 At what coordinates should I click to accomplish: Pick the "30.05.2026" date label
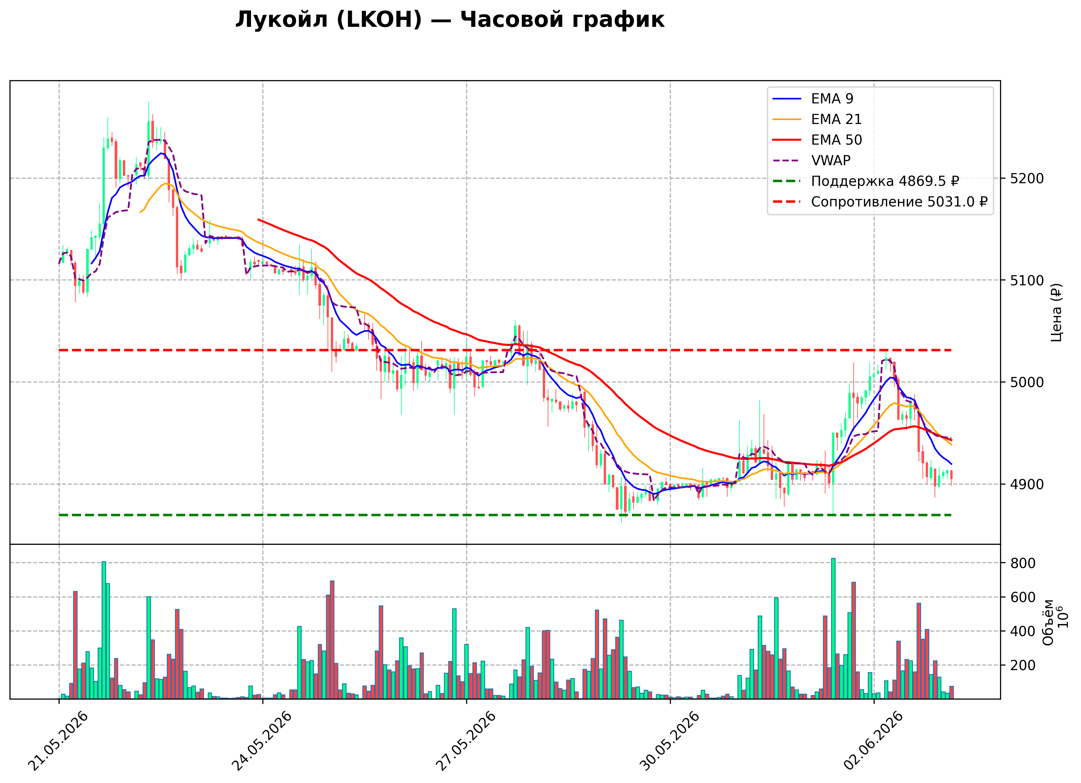tap(669, 741)
